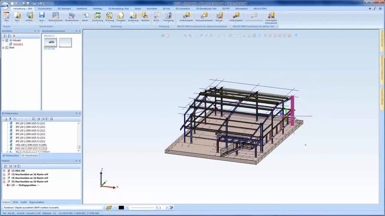Open the line width number dropdown in bottom bar
The width and height of the screenshot is (385, 216).
tap(167, 208)
